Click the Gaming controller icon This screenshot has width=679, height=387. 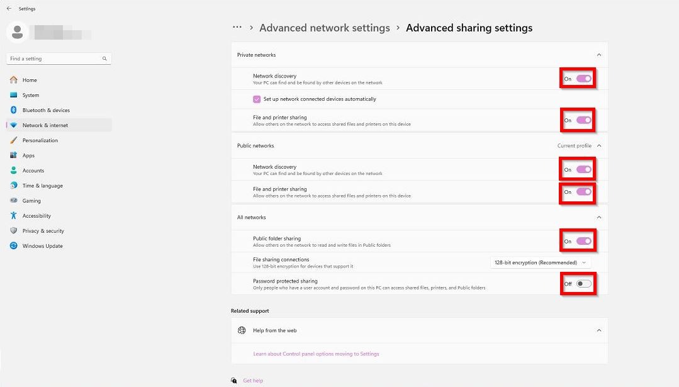point(14,201)
